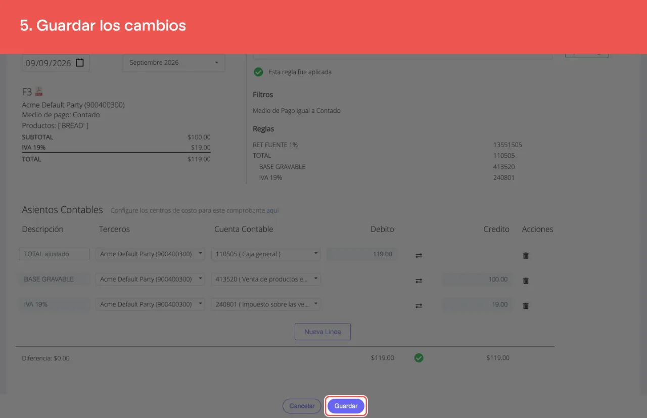This screenshot has height=418, width=647.
Task: Swap debit and credit on BASE GRAVABLE row
Action: click(x=419, y=281)
